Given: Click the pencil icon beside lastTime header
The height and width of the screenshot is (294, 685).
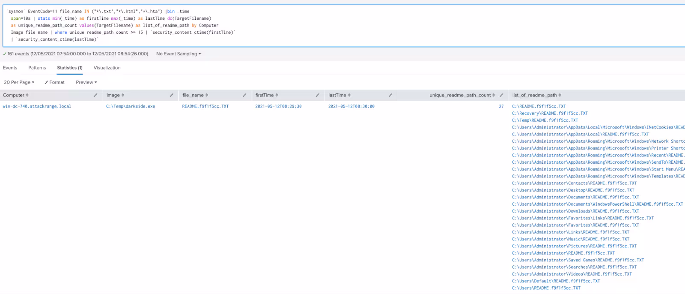Looking at the screenshot, I should pyautogui.click(x=390, y=95).
